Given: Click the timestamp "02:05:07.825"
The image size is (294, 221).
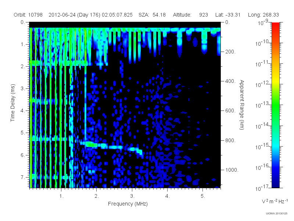Looking at the screenshot, I should pos(117,15).
